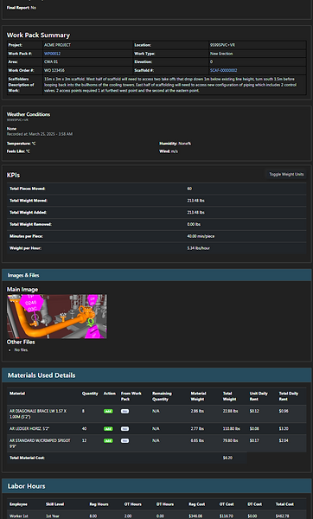This screenshot has height=519, width=313.
Task: Select the 'AR LEDGER HORIZ. 5'2"' material name
Action: click(29, 429)
